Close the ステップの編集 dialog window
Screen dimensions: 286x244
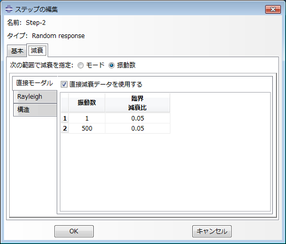click(x=273, y=9)
